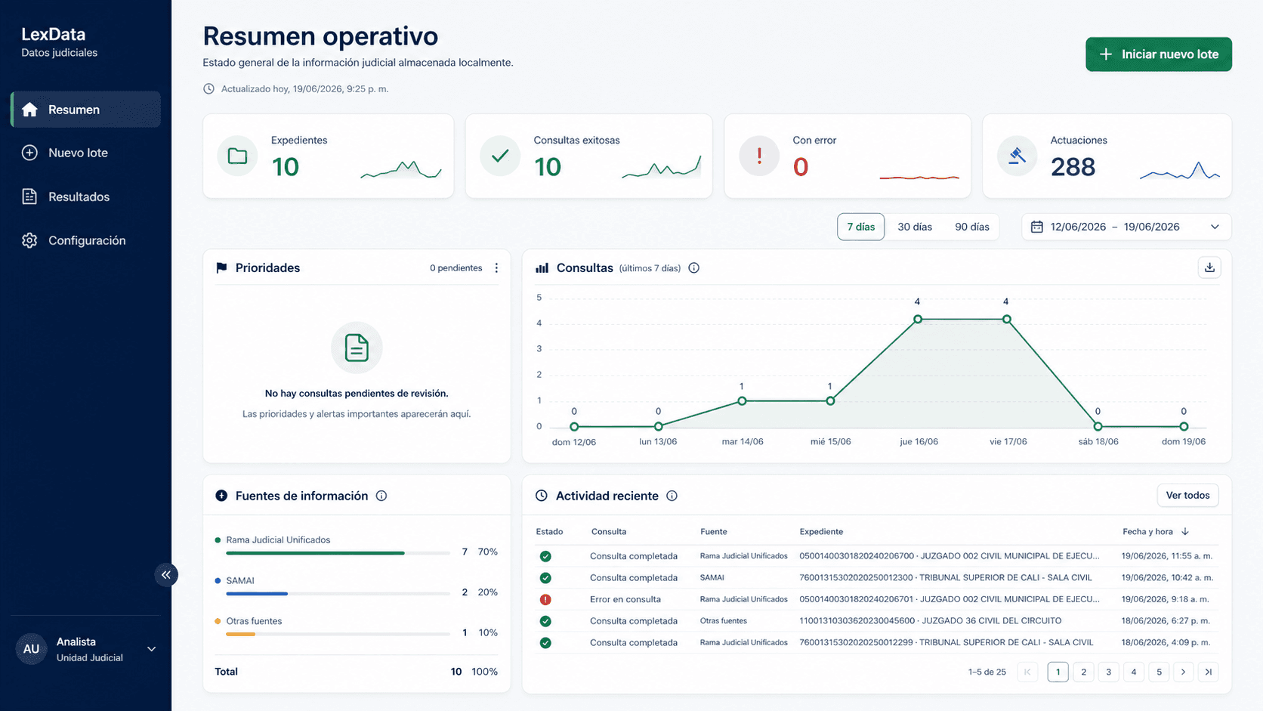Sort by Fecha y hora arrow
Image resolution: width=1263 pixels, height=711 pixels.
pos(1185,532)
